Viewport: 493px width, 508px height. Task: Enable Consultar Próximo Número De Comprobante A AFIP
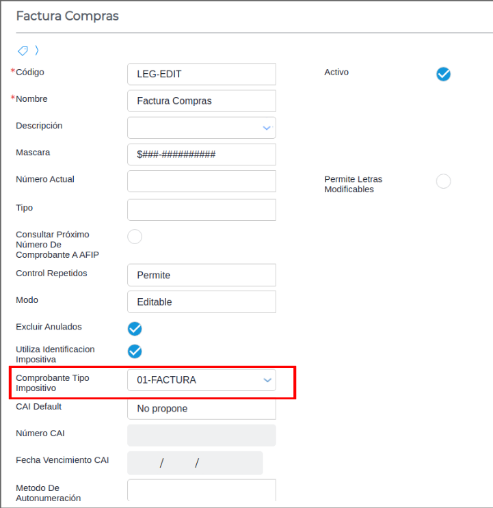[x=135, y=237]
